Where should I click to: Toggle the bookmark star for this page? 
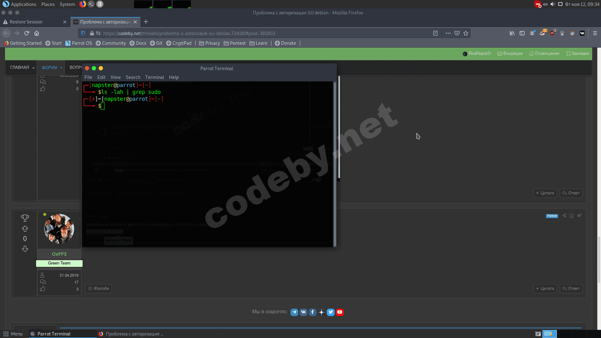tap(465, 33)
